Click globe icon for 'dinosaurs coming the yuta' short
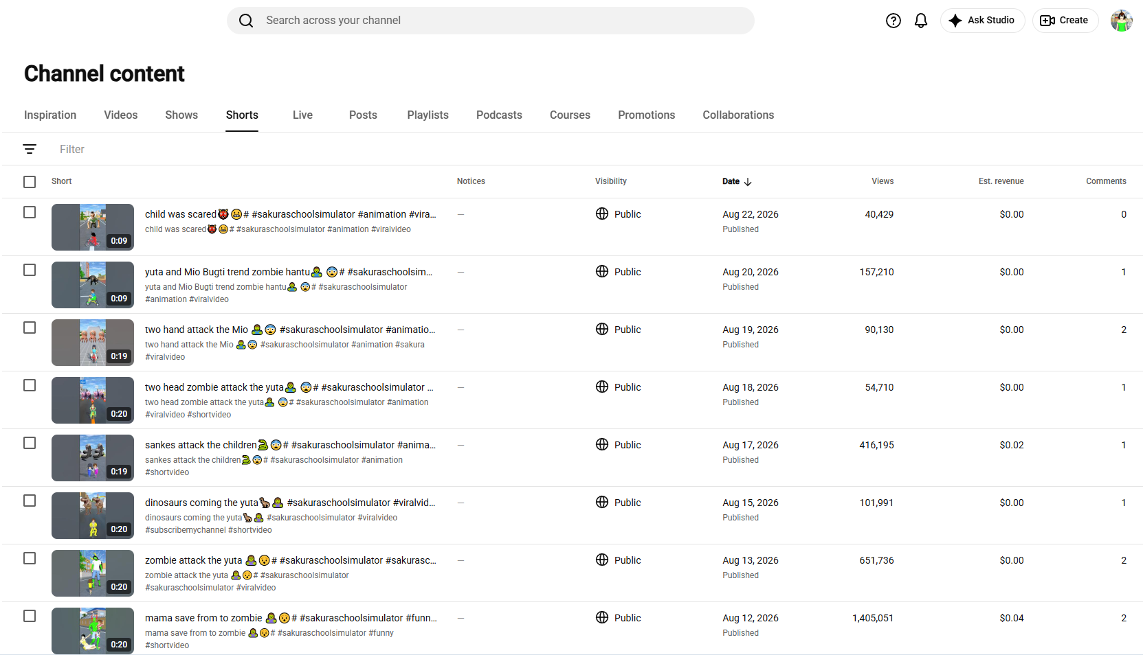This screenshot has width=1143, height=655. 602,502
